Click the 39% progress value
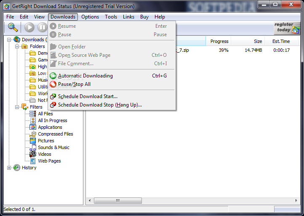The width and height of the screenshot is (304, 216). (x=224, y=51)
